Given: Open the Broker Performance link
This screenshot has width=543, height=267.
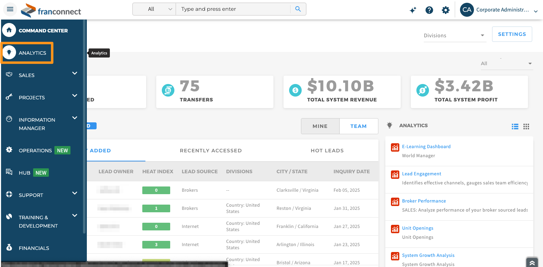Looking at the screenshot, I should pyautogui.click(x=424, y=201).
